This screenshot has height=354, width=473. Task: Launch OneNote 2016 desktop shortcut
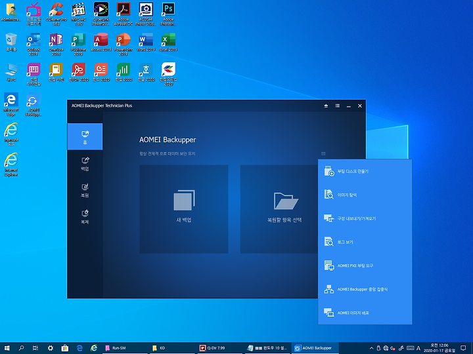click(x=56, y=45)
